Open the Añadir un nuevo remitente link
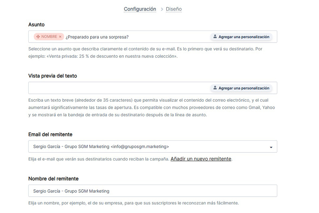Viewport: 319px width, 213px height. coord(201,159)
